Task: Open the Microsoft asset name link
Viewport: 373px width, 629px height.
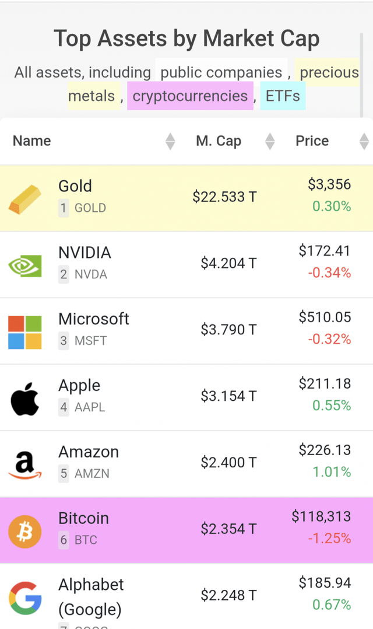Action: coord(94,319)
